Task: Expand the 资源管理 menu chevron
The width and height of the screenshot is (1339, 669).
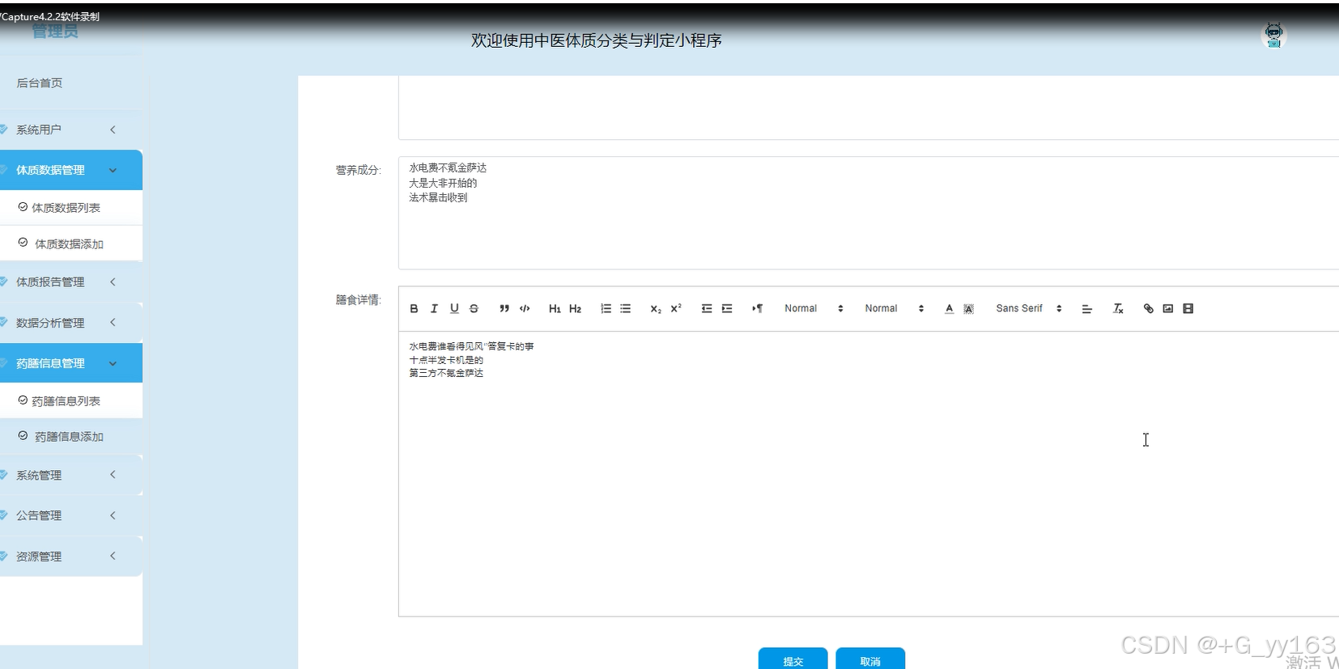Action: pos(113,556)
